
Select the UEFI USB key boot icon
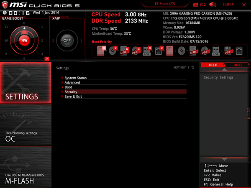[147, 51]
